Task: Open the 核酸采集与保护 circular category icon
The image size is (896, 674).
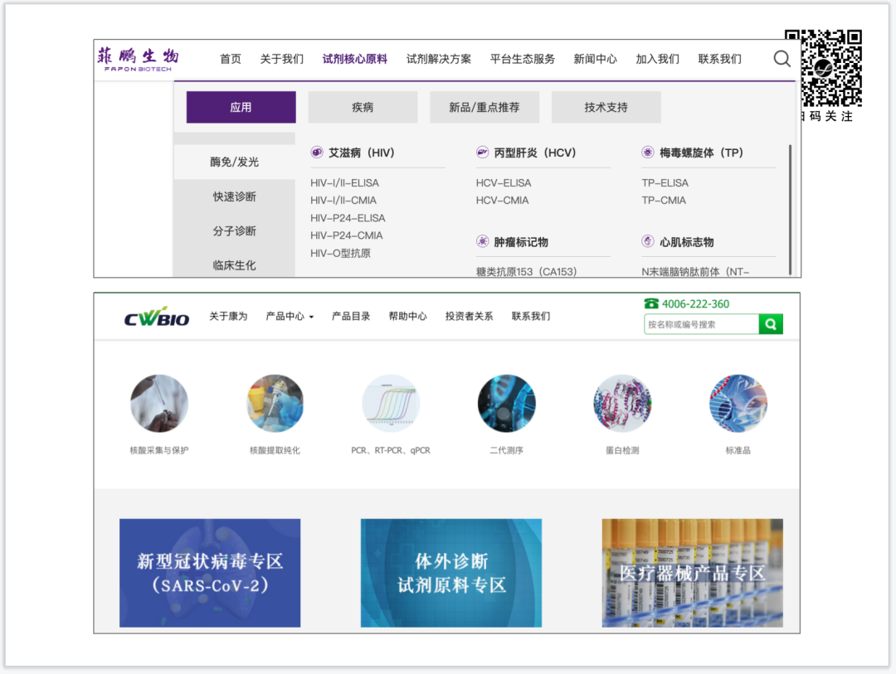Action: (x=159, y=404)
